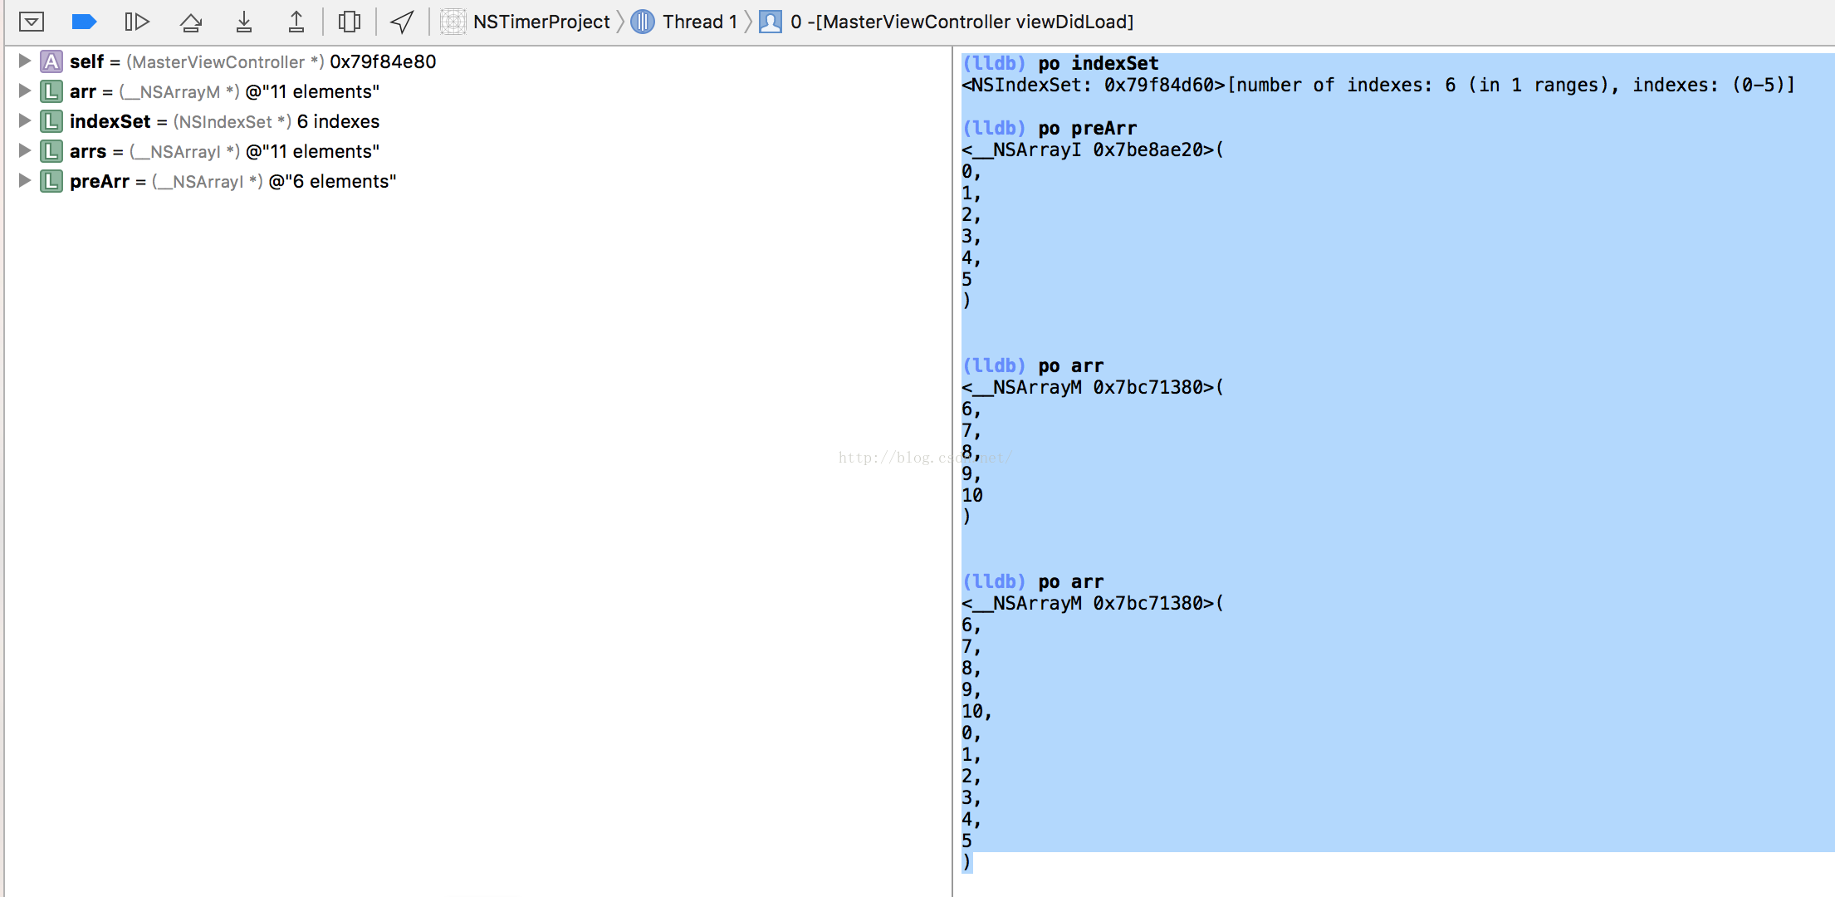Step out of current function
The width and height of the screenshot is (1835, 897).
tap(296, 22)
